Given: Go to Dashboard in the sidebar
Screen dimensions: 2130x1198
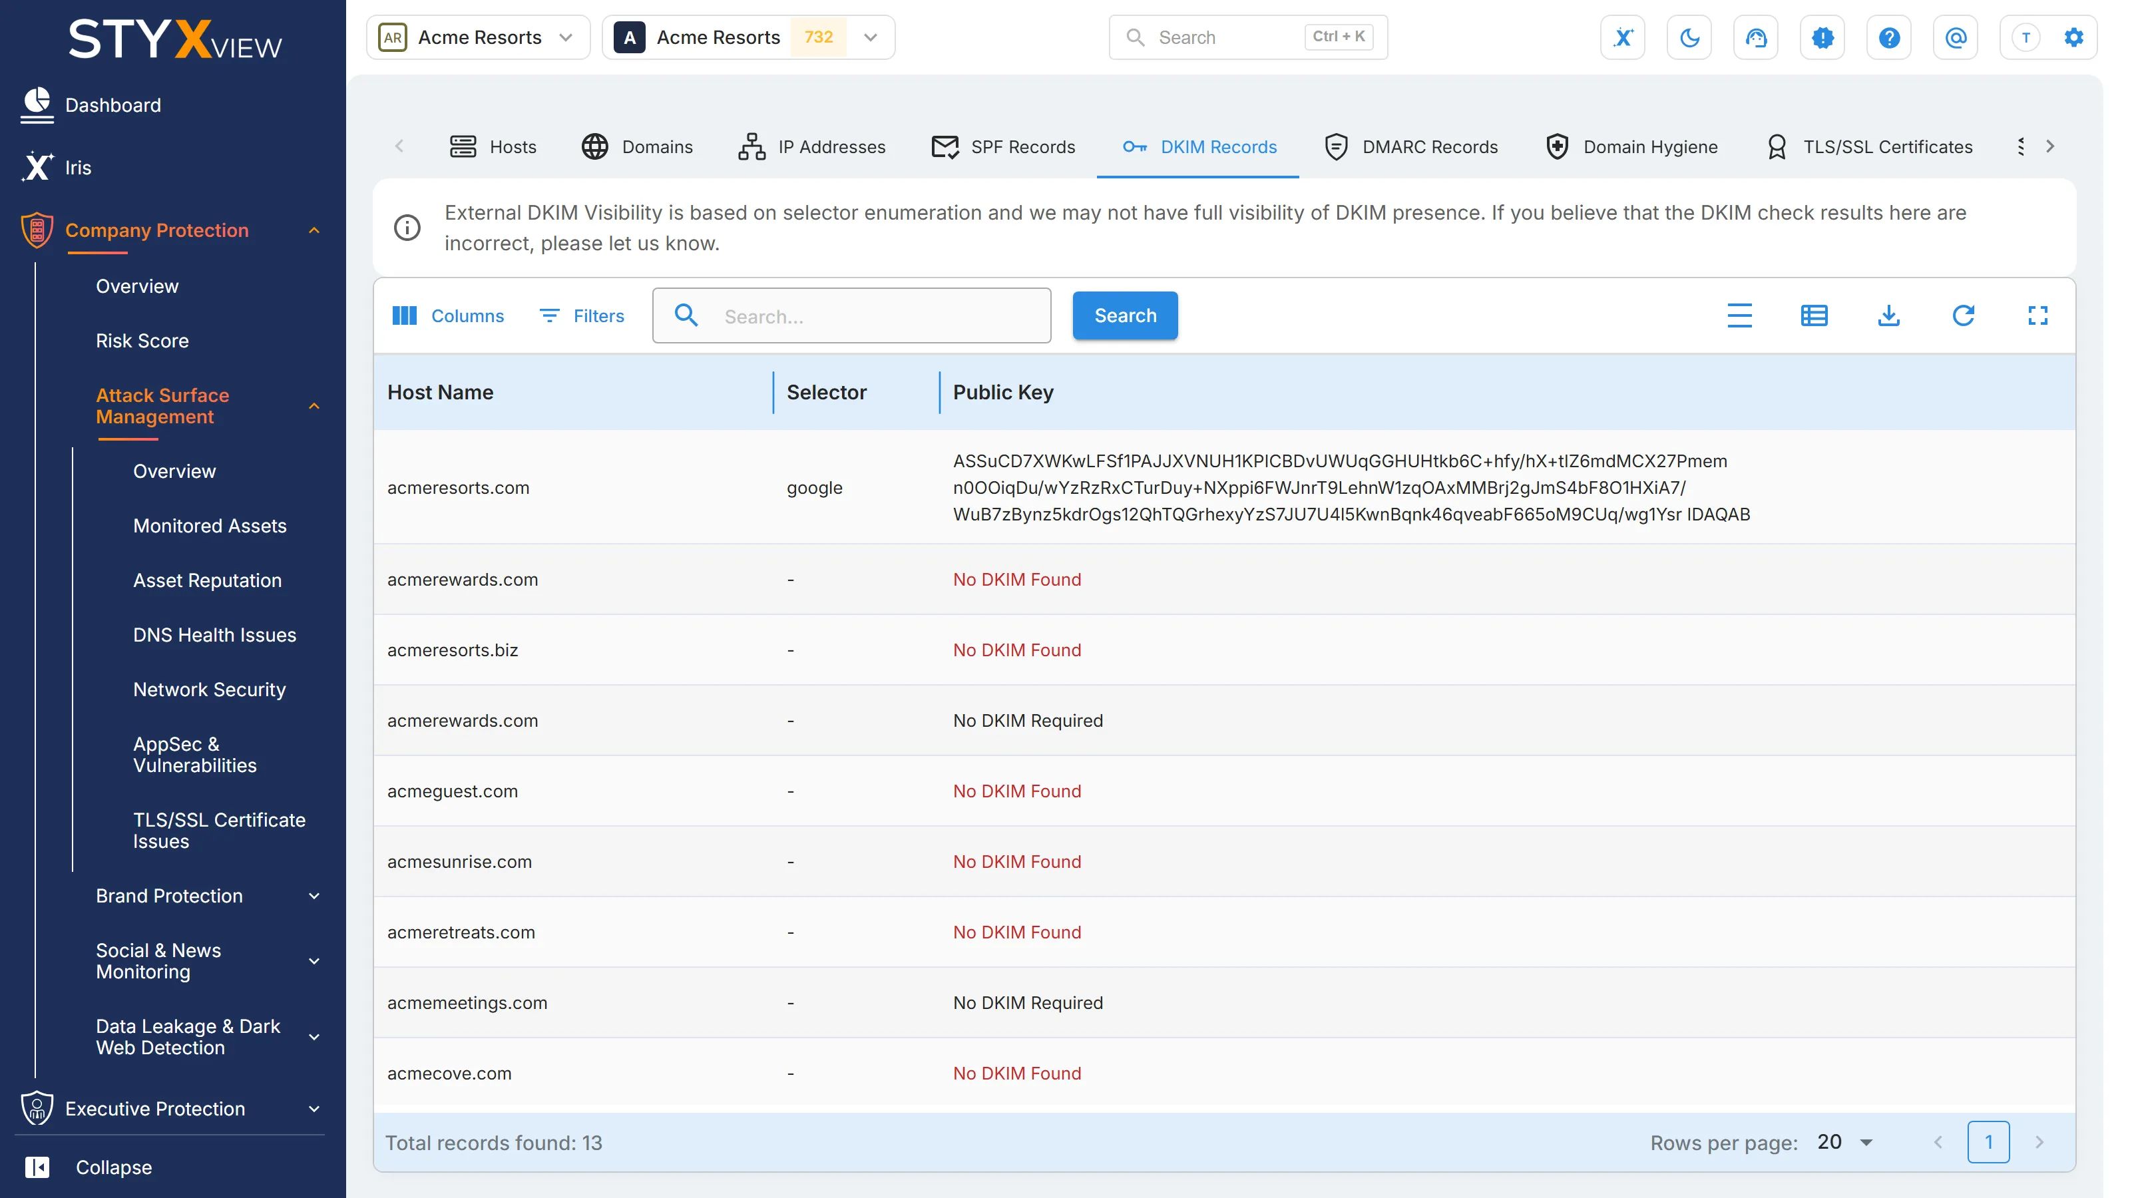Looking at the screenshot, I should [113, 105].
